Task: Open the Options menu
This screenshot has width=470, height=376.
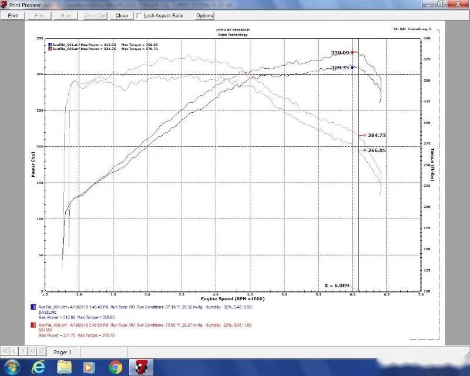Action: [x=204, y=16]
